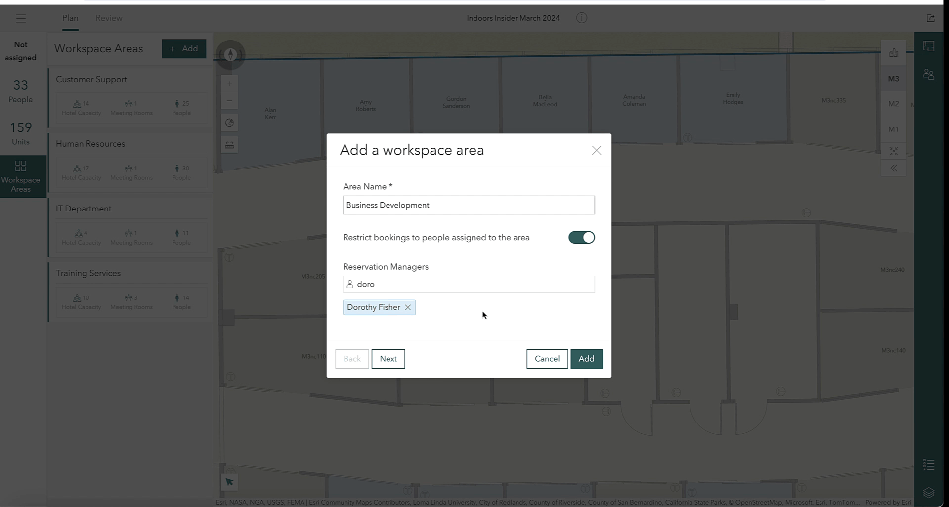Remove Dorothy Fisher from Reservation Managers
Image resolution: width=949 pixels, height=507 pixels.
coord(408,307)
